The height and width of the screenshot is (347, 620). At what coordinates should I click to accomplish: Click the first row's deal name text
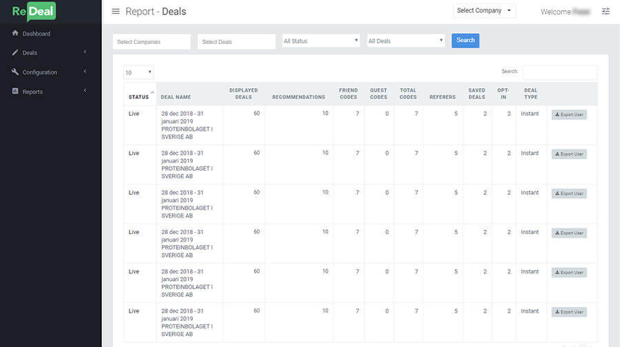tap(187, 125)
